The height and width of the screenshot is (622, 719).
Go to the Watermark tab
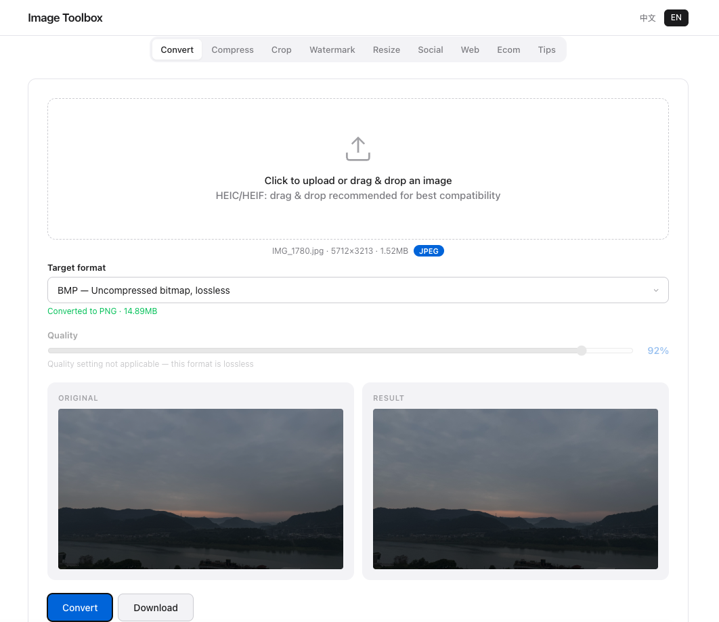click(332, 49)
